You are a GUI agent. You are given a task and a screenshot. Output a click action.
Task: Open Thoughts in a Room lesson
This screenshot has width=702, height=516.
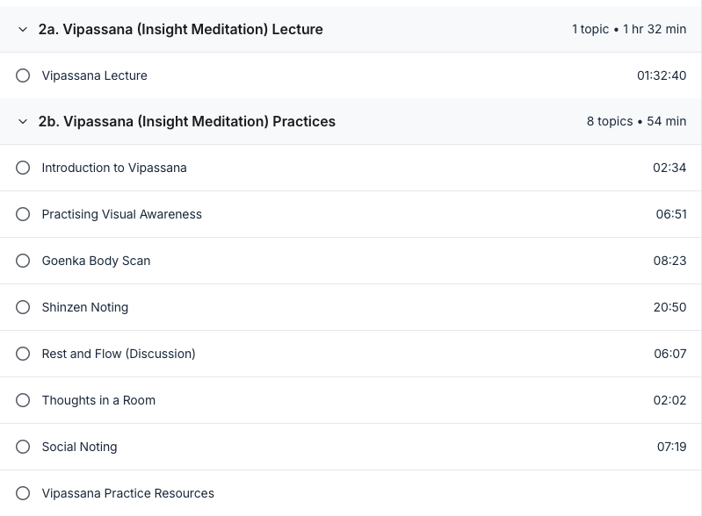pos(98,400)
